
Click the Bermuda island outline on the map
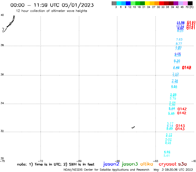[x=133, y=127]
